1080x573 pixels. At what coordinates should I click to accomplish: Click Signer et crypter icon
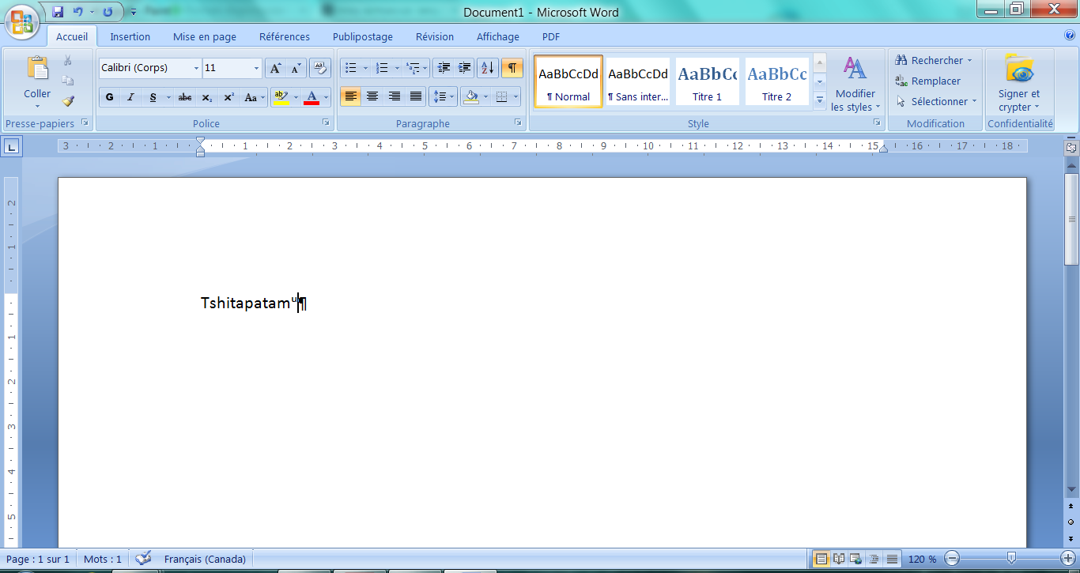1019,70
